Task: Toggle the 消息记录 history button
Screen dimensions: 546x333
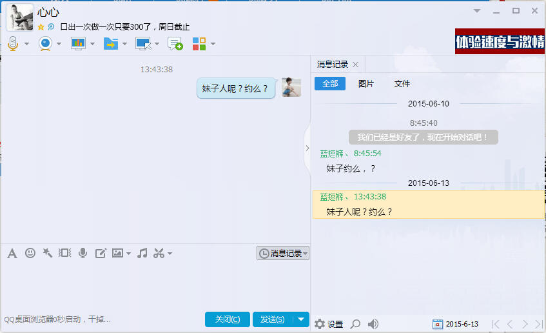Action: (x=283, y=253)
